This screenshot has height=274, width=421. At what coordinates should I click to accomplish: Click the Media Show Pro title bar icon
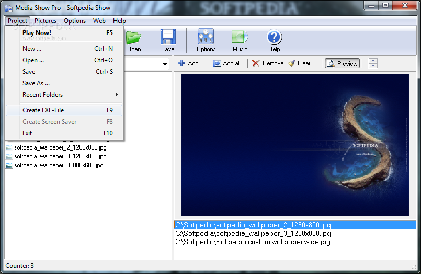8,8
